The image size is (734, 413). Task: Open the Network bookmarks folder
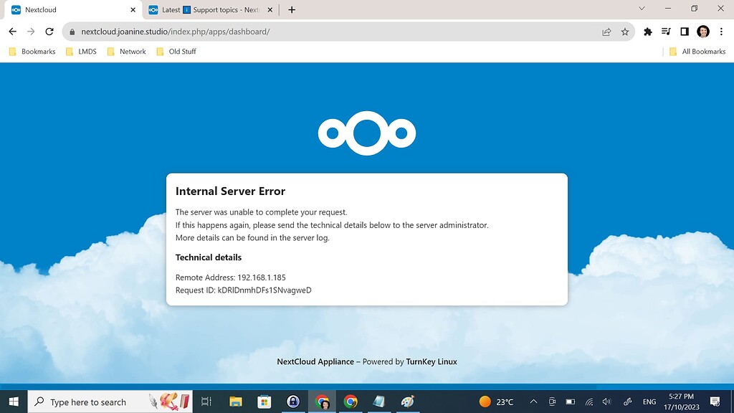(126, 52)
